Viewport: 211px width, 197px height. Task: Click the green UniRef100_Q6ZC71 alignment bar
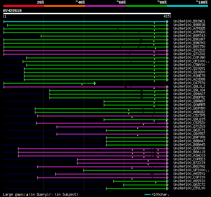[x=136, y=131]
